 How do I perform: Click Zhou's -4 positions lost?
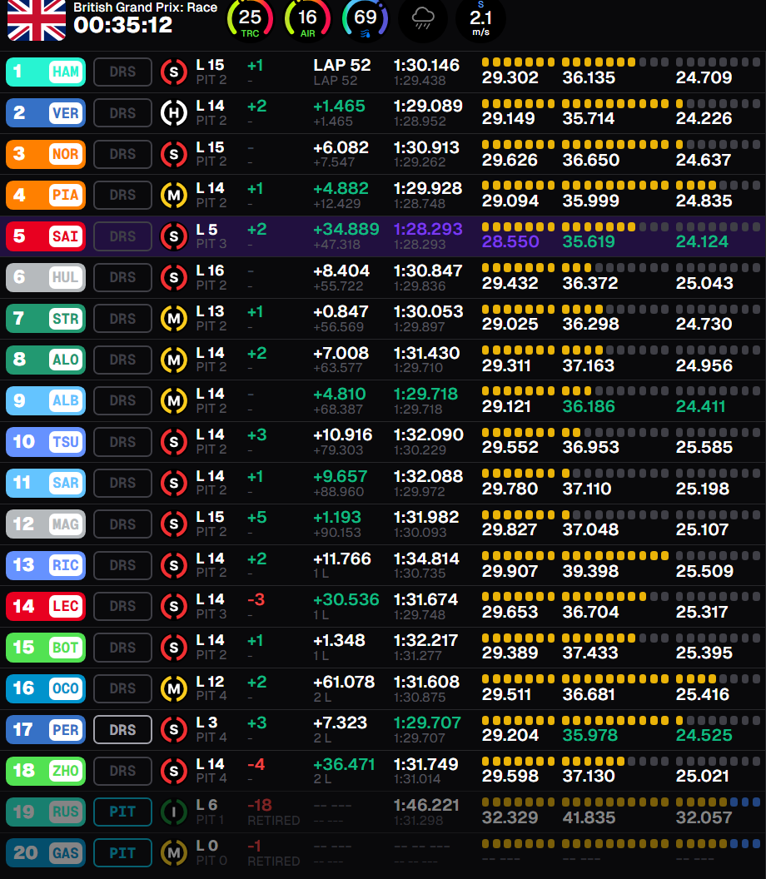point(256,764)
